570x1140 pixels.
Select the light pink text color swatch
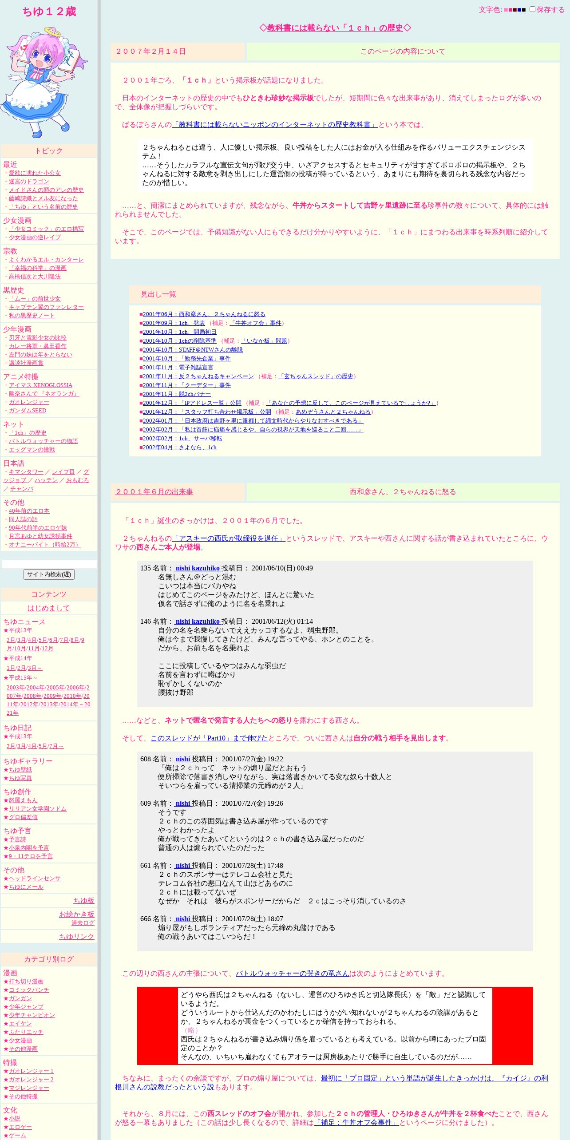pos(506,10)
